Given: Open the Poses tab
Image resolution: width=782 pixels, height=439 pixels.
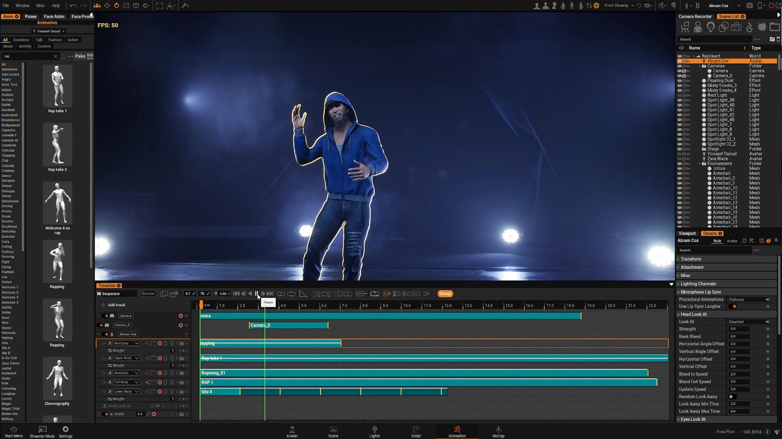Looking at the screenshot, I should pos(31,16).
